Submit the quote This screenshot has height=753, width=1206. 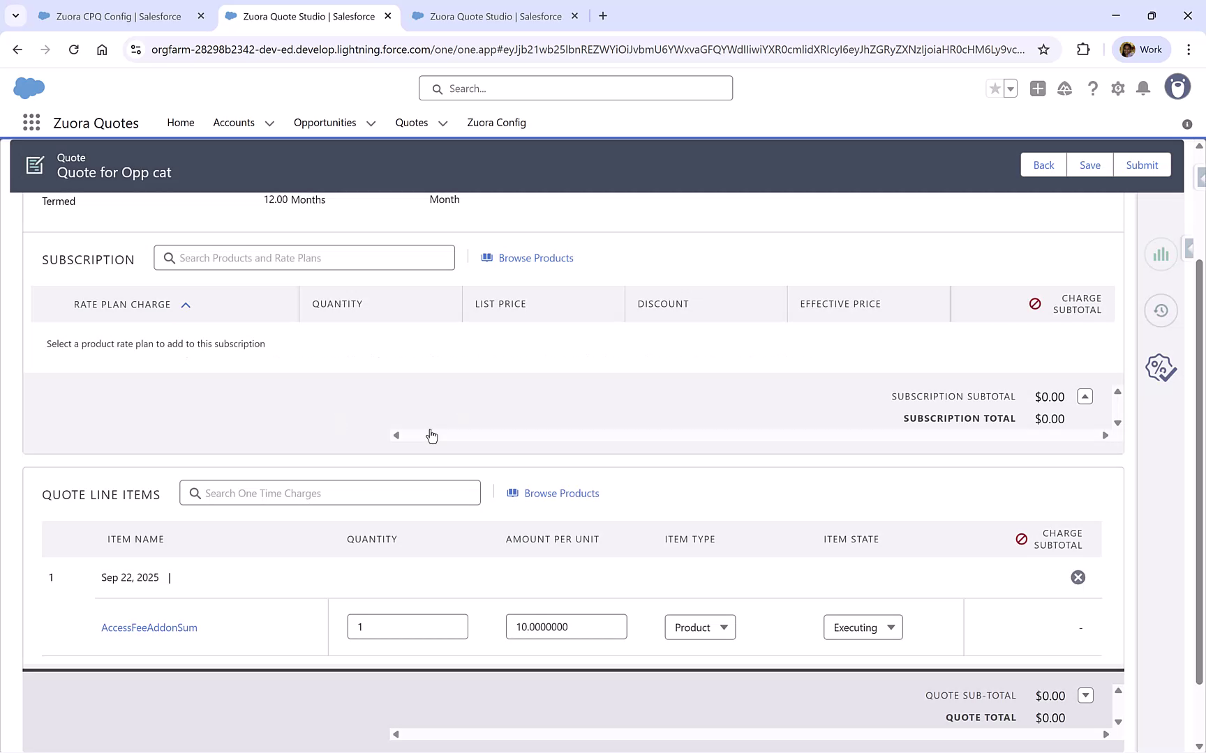click(x=1142, y=165)
